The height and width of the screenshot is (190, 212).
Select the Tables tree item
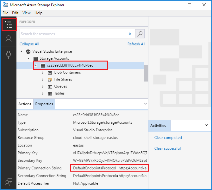click(x=59, y=93)
